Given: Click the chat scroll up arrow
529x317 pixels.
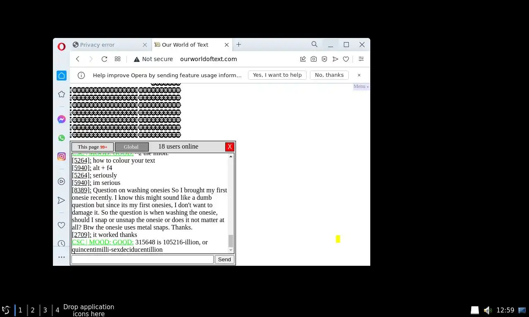Looking at the screenshot, I should (231, 156).
